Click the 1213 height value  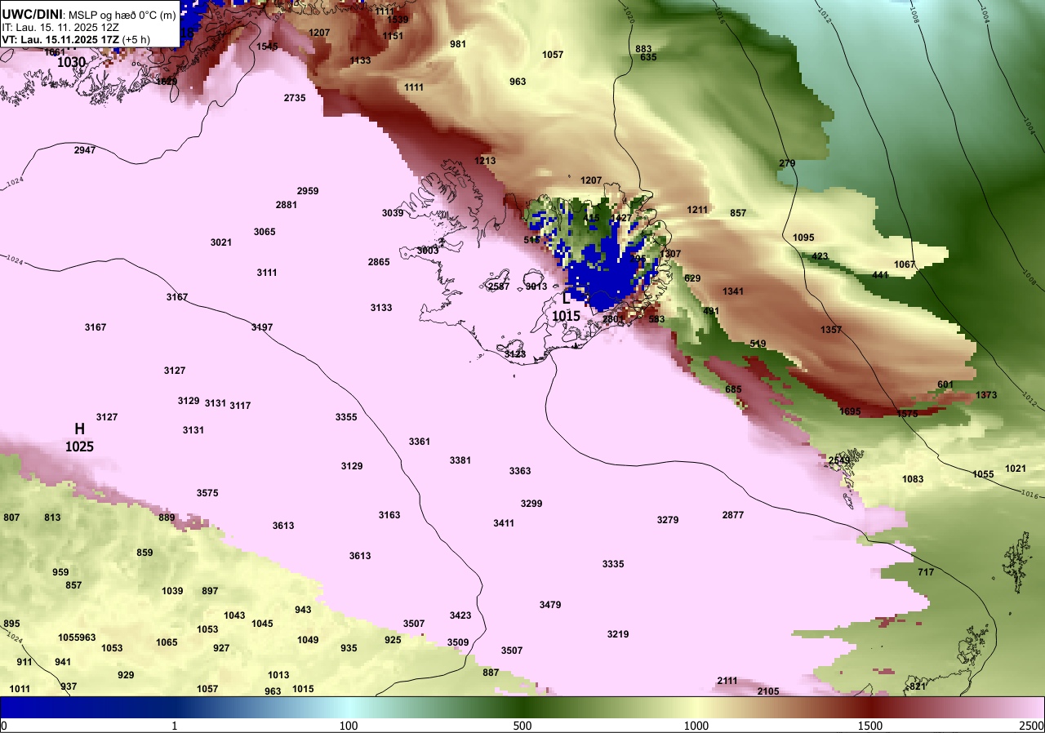coord(485,161)
